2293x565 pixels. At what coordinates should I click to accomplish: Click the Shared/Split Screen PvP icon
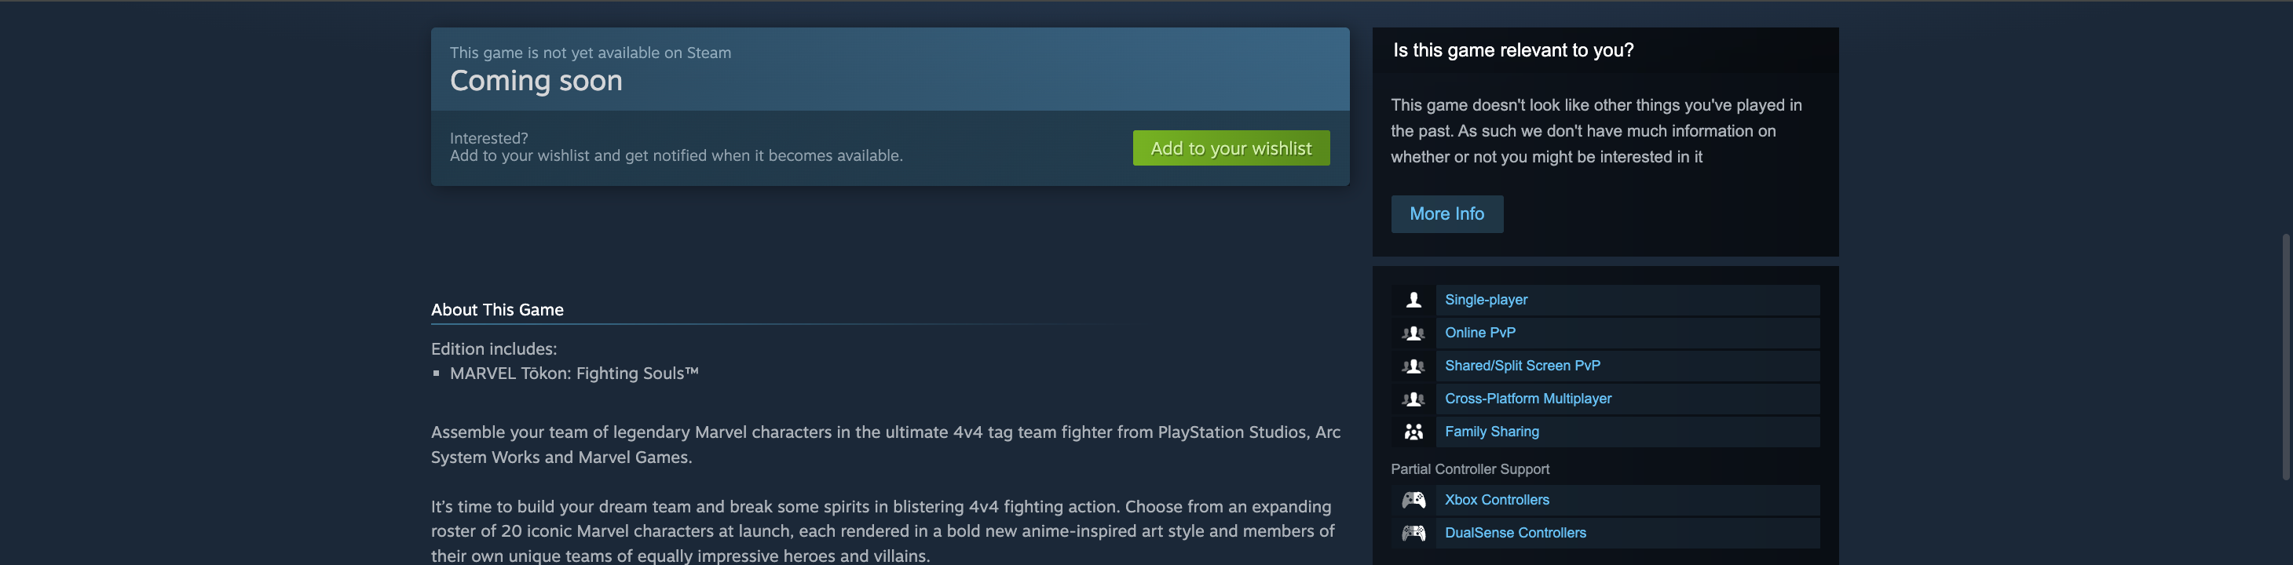(1413, 366)
